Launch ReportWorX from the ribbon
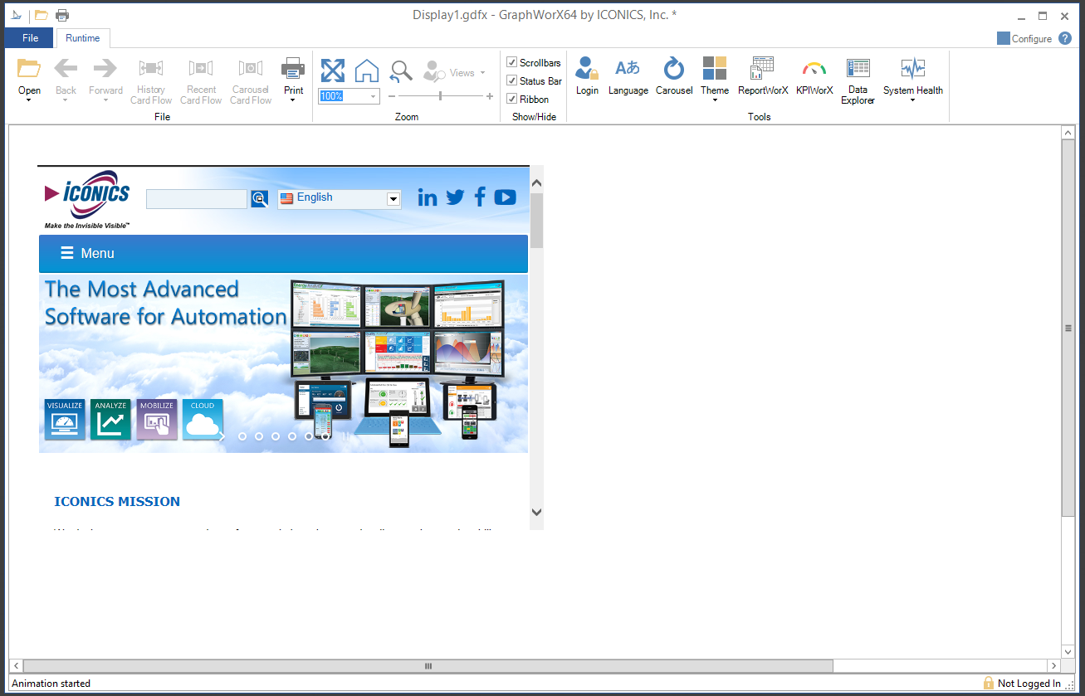 (x=762, y=76)
